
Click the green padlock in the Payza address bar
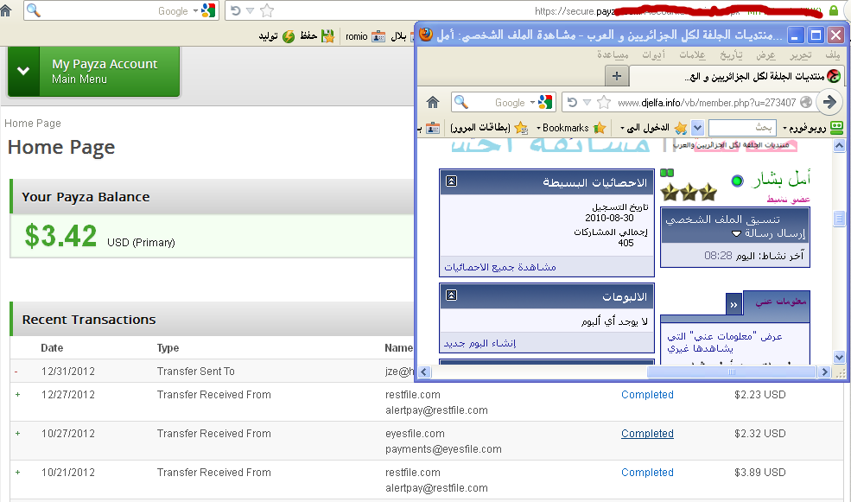[834, 10]
